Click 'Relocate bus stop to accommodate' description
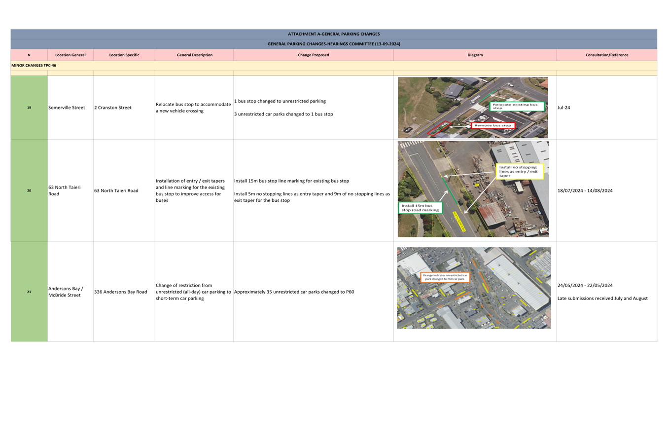 point(193,108)
